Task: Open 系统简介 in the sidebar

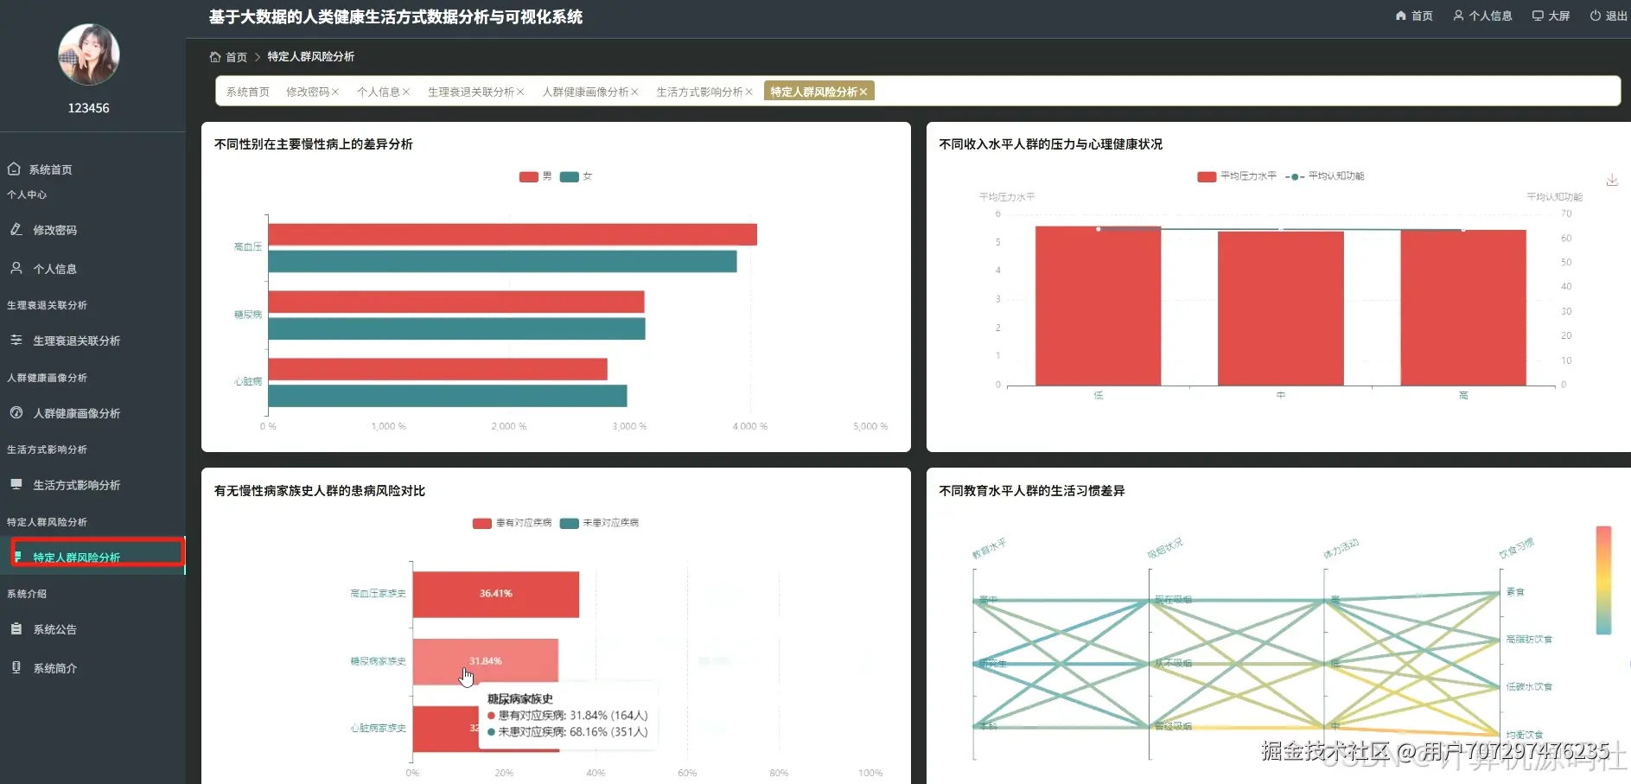Action: point(55,668)
